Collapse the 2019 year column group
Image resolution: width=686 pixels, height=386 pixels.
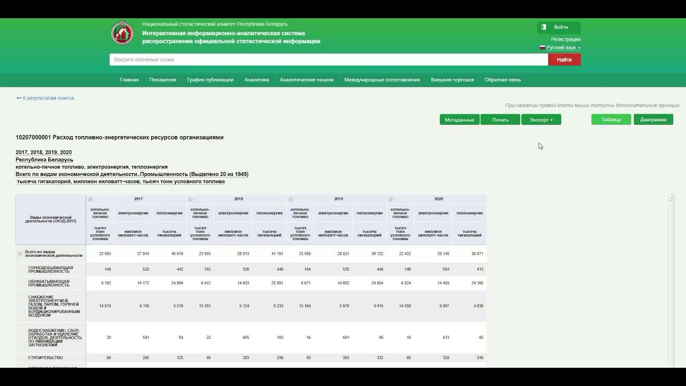pos(290,199)
